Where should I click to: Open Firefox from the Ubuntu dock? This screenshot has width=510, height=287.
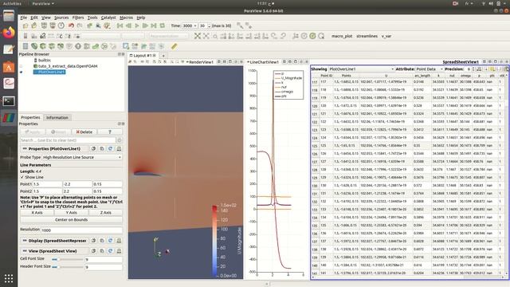9,33
